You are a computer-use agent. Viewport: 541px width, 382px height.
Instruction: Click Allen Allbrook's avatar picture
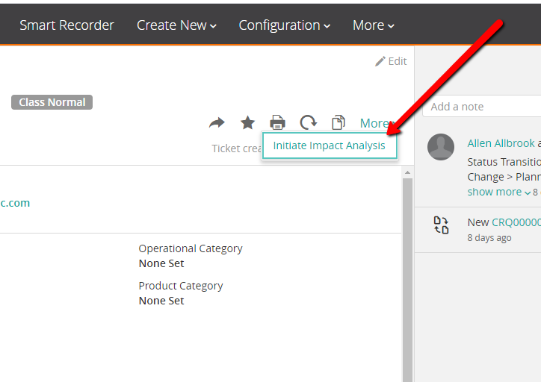click(x=441, y=147)
